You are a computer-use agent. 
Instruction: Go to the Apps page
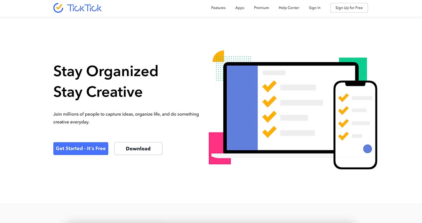click(240, 8)
